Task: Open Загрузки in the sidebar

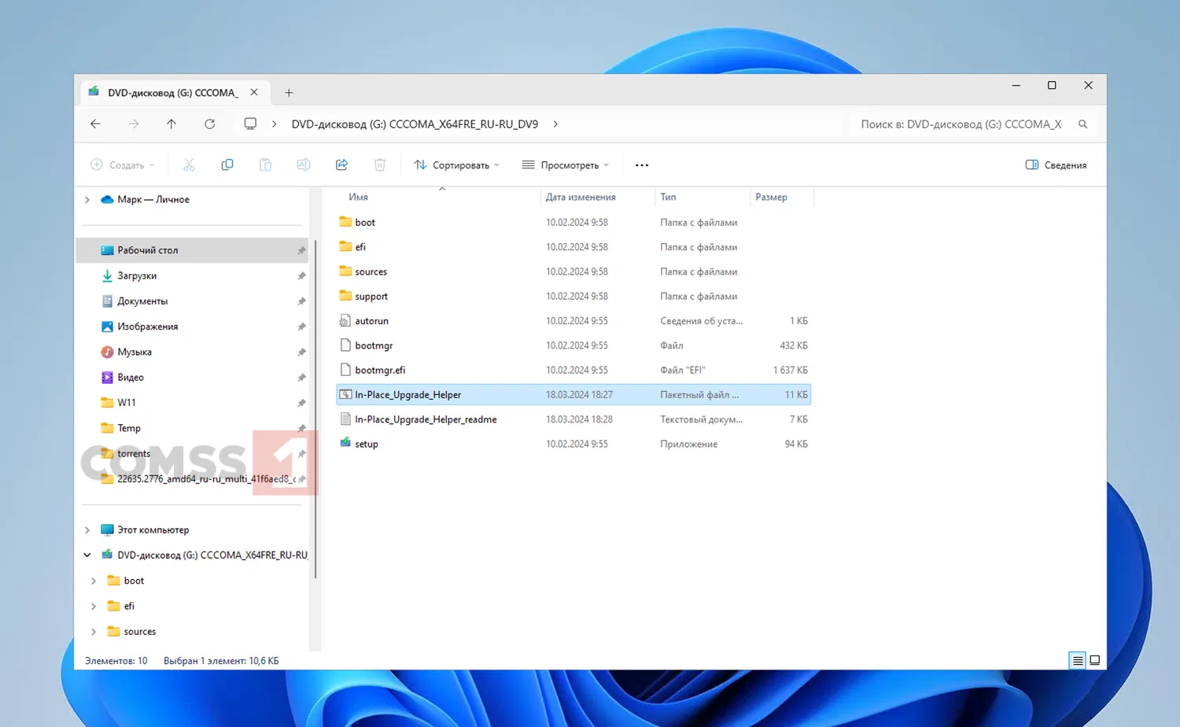Action: (192, 276)
